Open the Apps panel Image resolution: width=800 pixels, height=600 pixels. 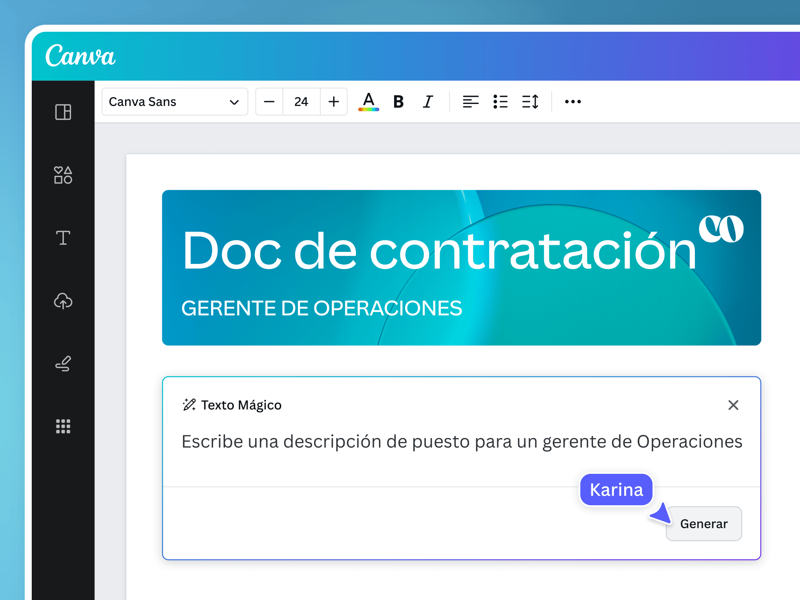tap(63, 426)
